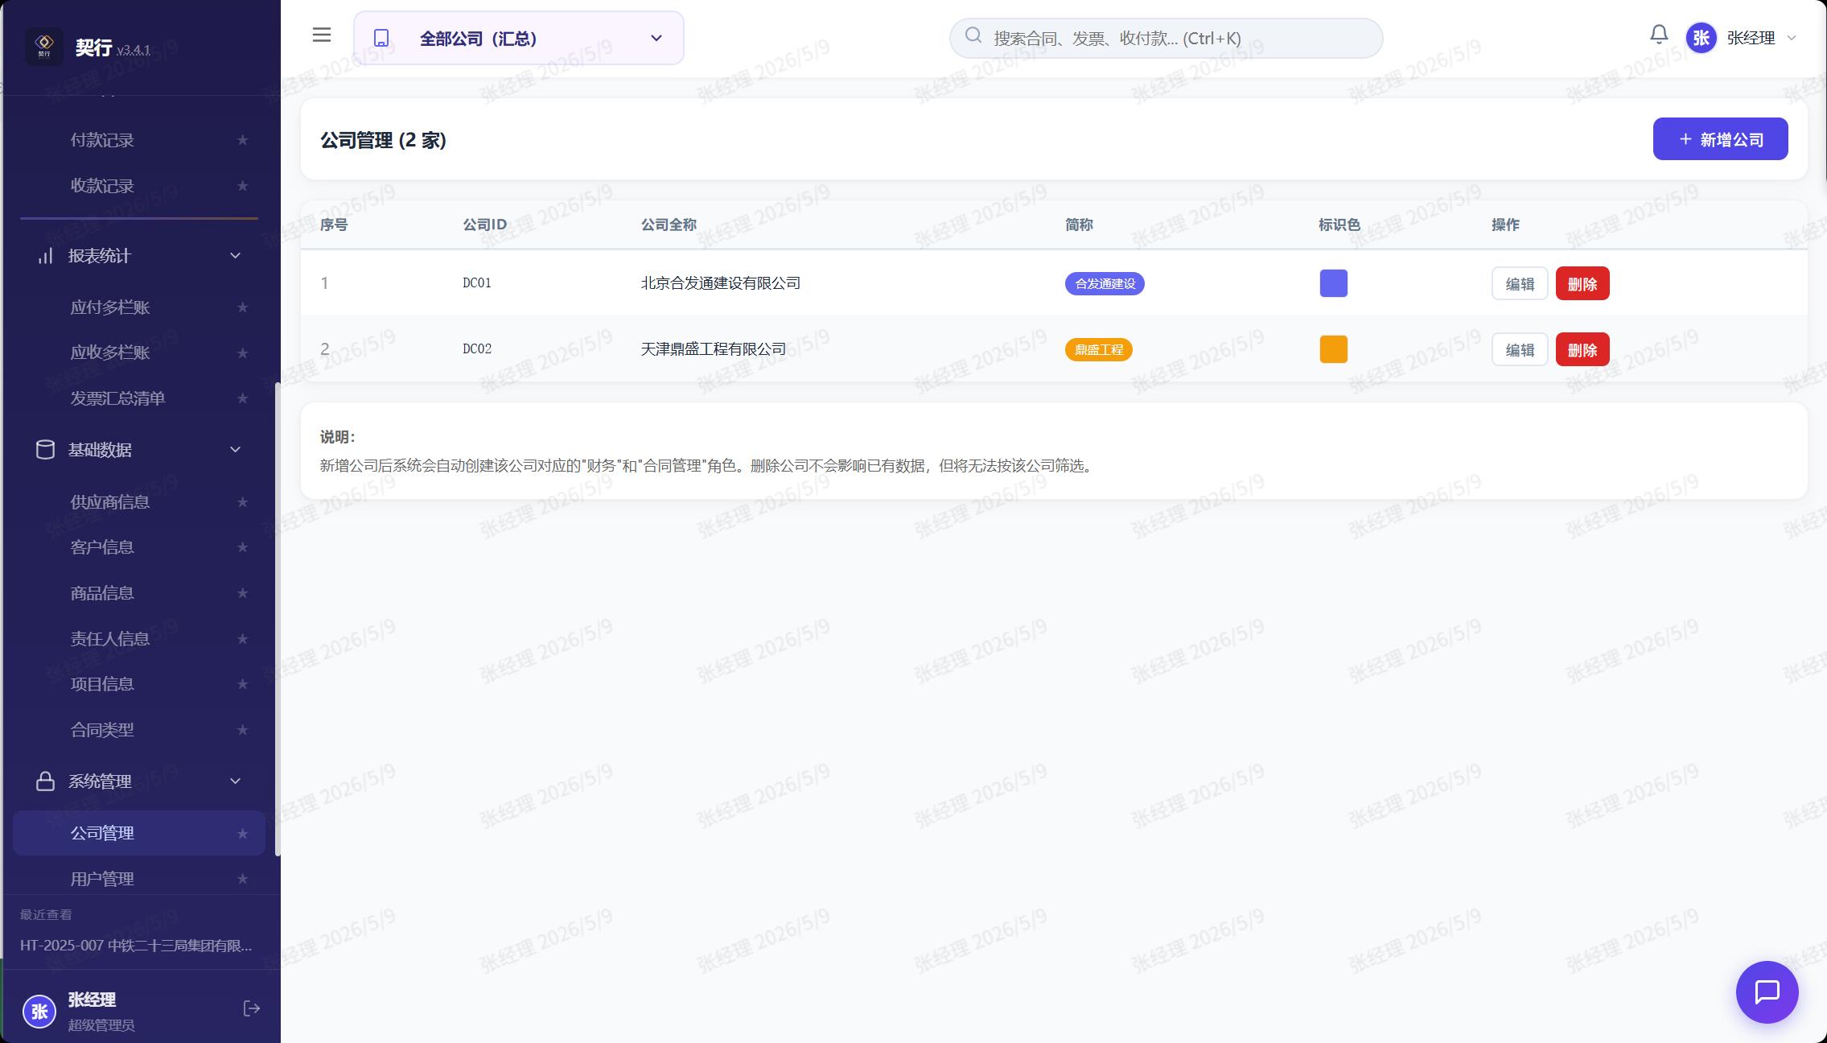Open the notification bell
The width and height of the screenshot is (1827, 1043).
pos(1659,35)
